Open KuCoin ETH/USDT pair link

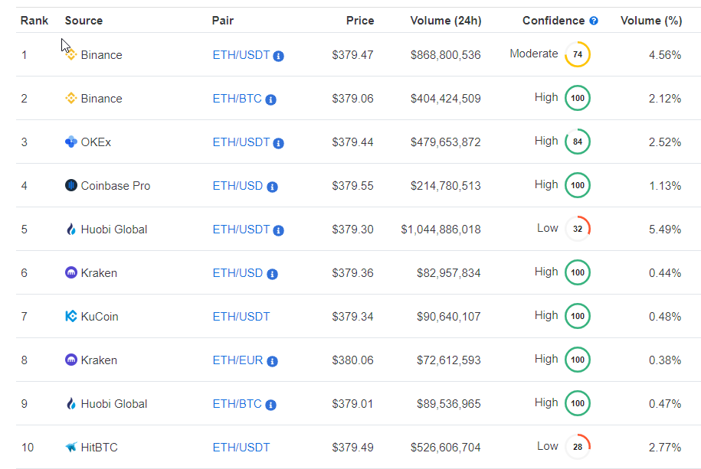tap(241, 316)
